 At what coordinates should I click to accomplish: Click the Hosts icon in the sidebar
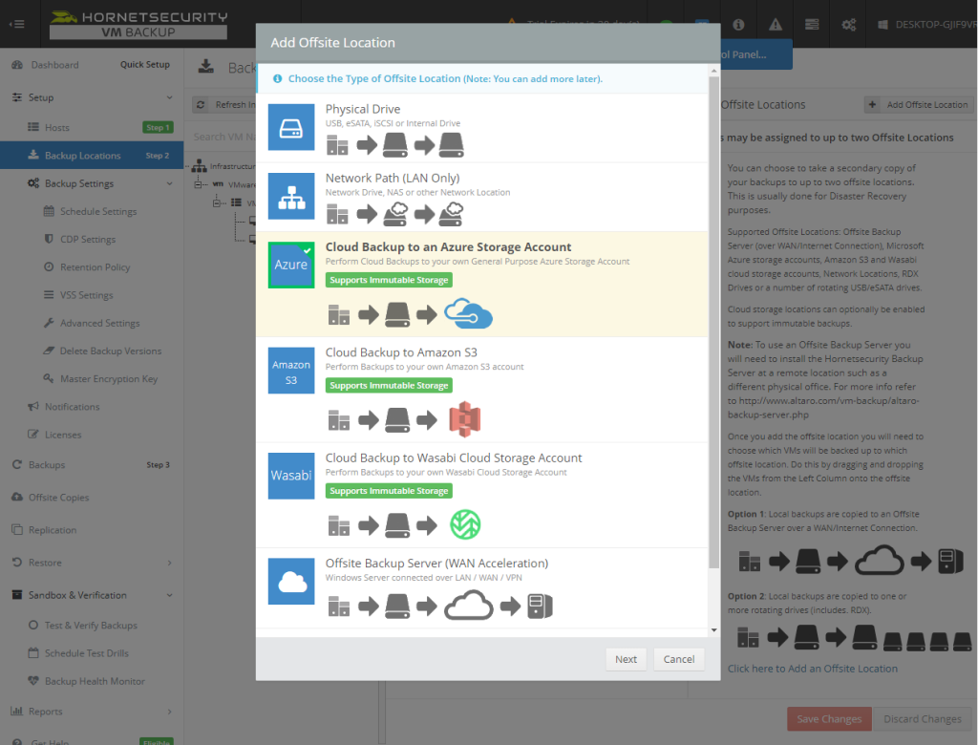33,127
